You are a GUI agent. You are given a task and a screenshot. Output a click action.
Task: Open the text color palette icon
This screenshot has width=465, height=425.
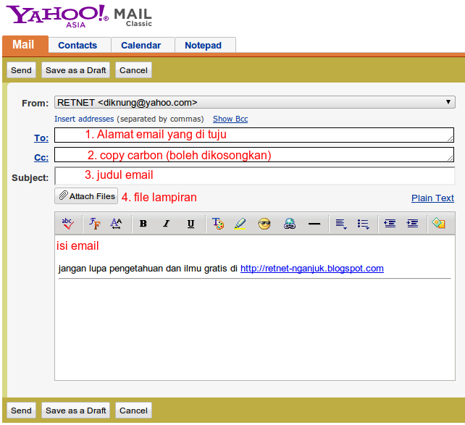218,224
